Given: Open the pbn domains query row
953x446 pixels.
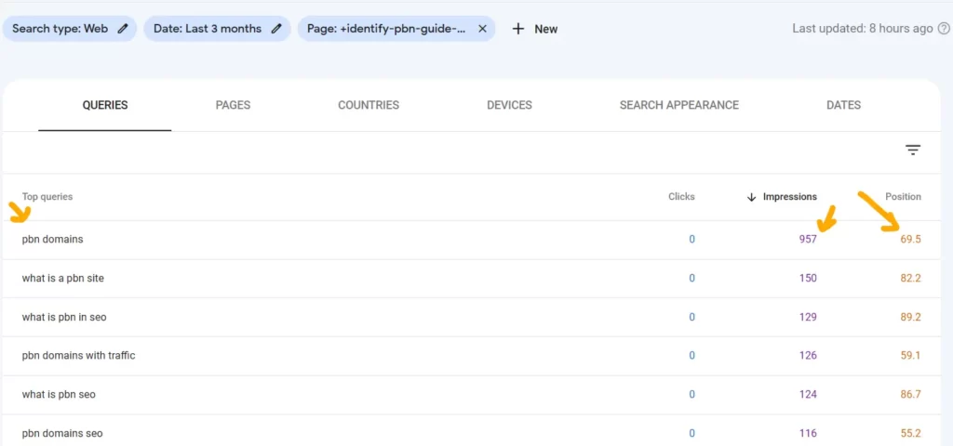Looking at the screenshot, I should 472,240.
